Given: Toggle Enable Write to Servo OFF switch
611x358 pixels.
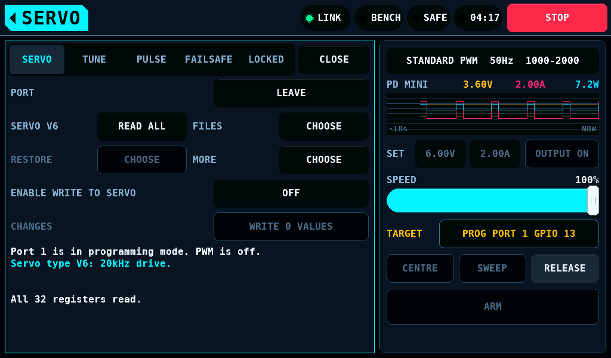Looking at the screenshot, I should [291, 193].
